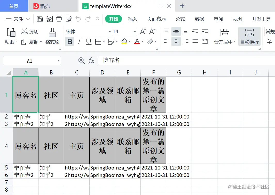Click the print icon in quick access bar
275x195 pixels.
59,19
